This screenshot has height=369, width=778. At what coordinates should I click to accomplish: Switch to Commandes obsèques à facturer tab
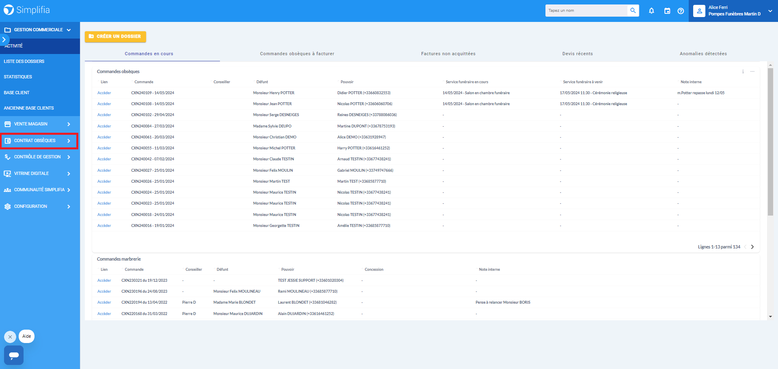click(x=297, y=54)
